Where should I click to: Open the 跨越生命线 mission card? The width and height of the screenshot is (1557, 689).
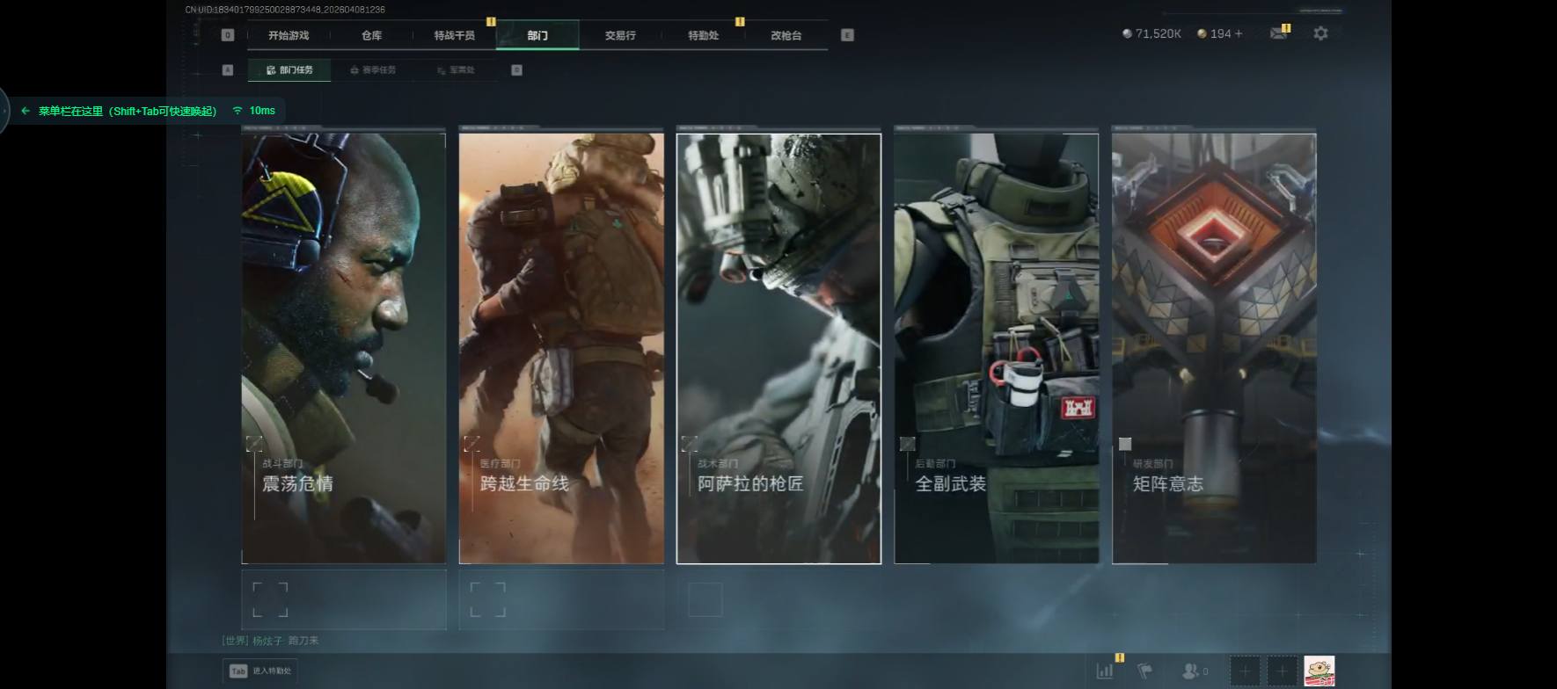pyautogui.click(x=561, y=348)
